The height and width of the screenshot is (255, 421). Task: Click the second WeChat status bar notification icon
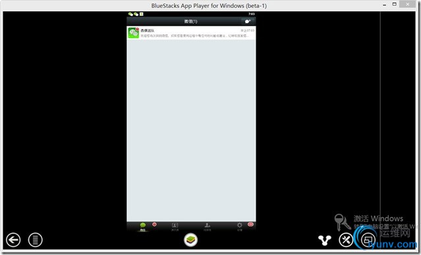click(x=136, y=14)
